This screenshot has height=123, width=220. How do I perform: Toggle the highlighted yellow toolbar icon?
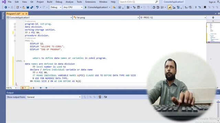[x=170, y=7]
